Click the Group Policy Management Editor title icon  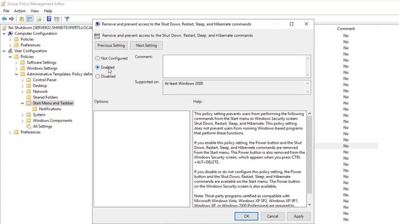click(x=3, y=4)
